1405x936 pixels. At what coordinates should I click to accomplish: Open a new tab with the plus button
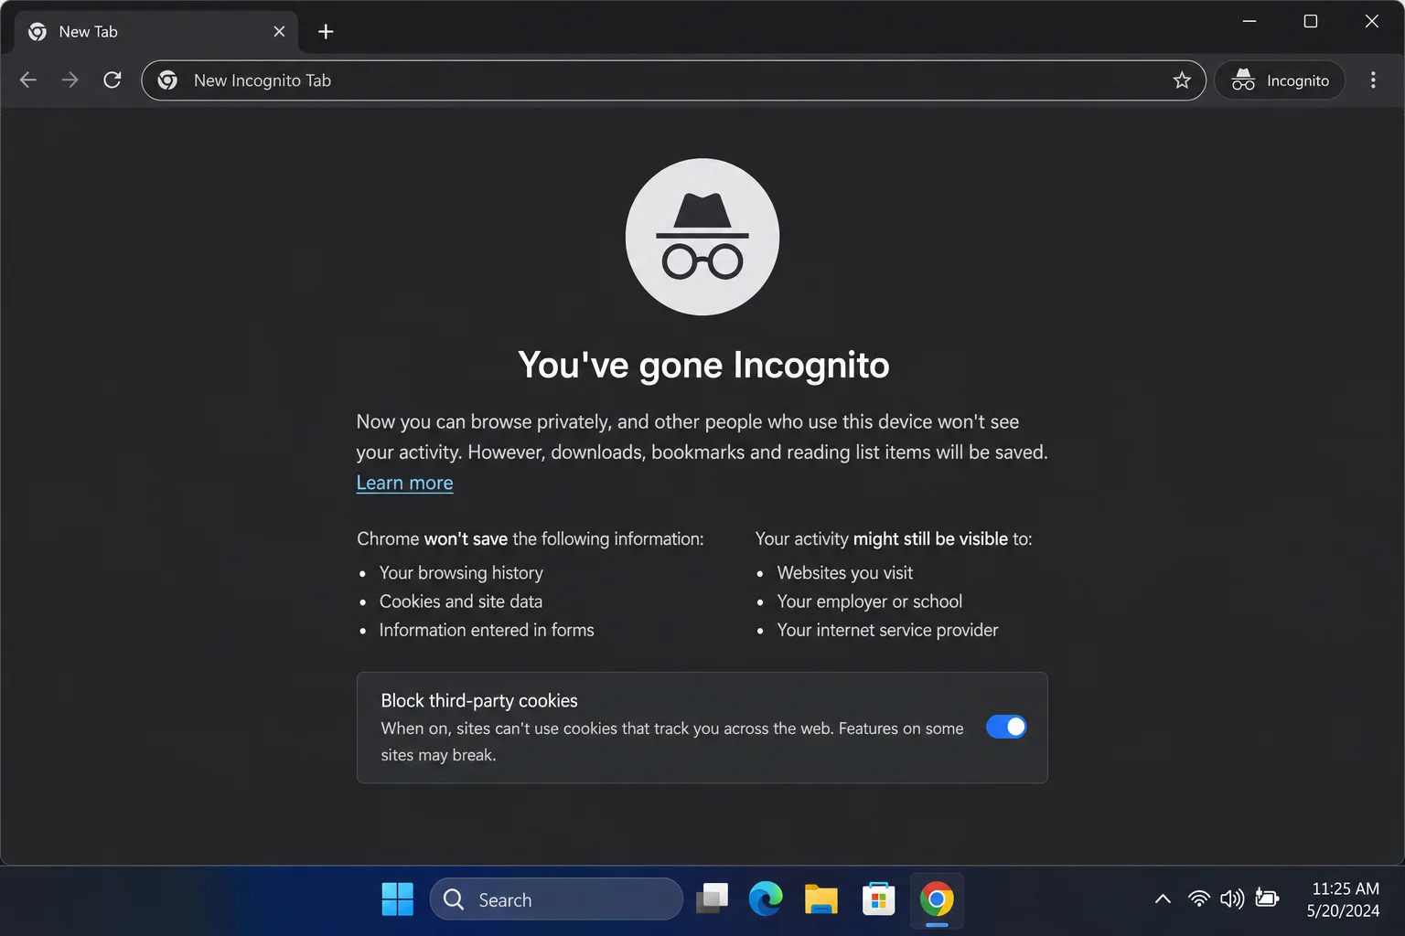click(326, 32)
